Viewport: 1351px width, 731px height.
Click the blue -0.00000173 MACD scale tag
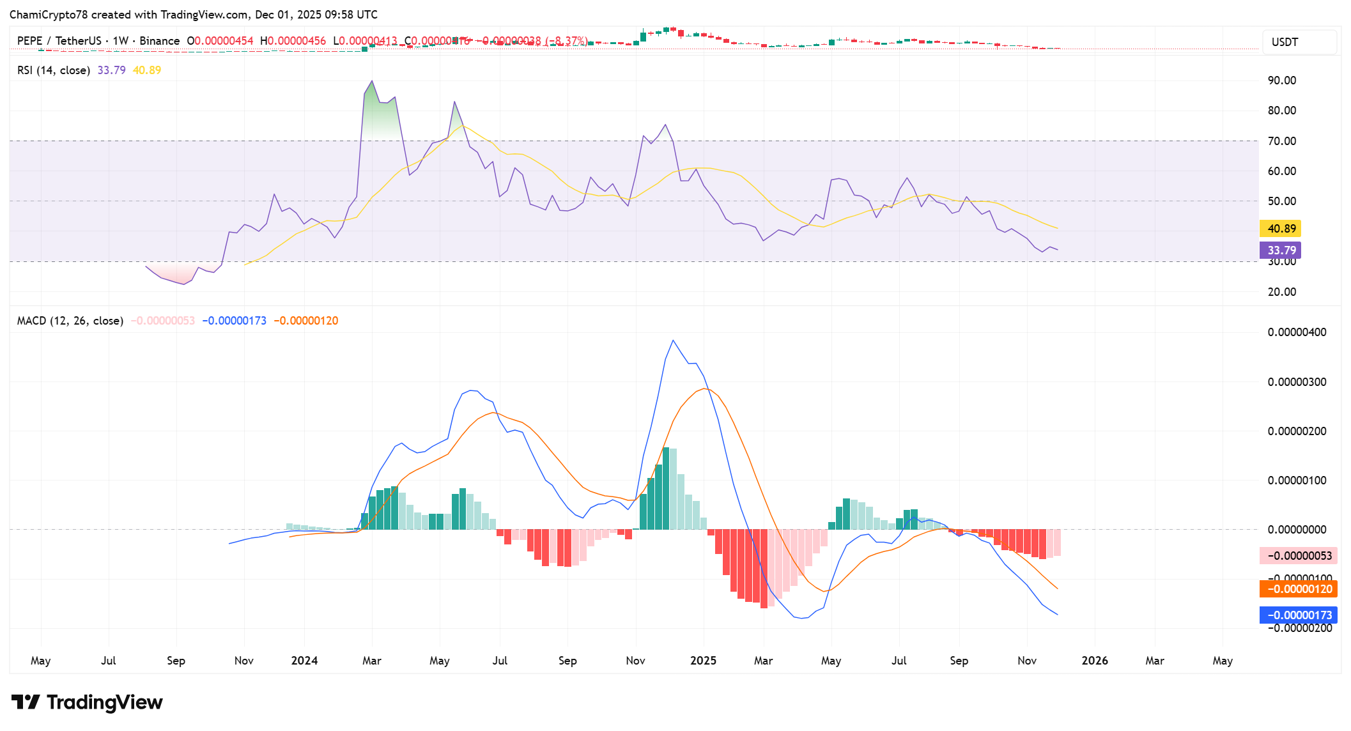(x=1298, y=615)
